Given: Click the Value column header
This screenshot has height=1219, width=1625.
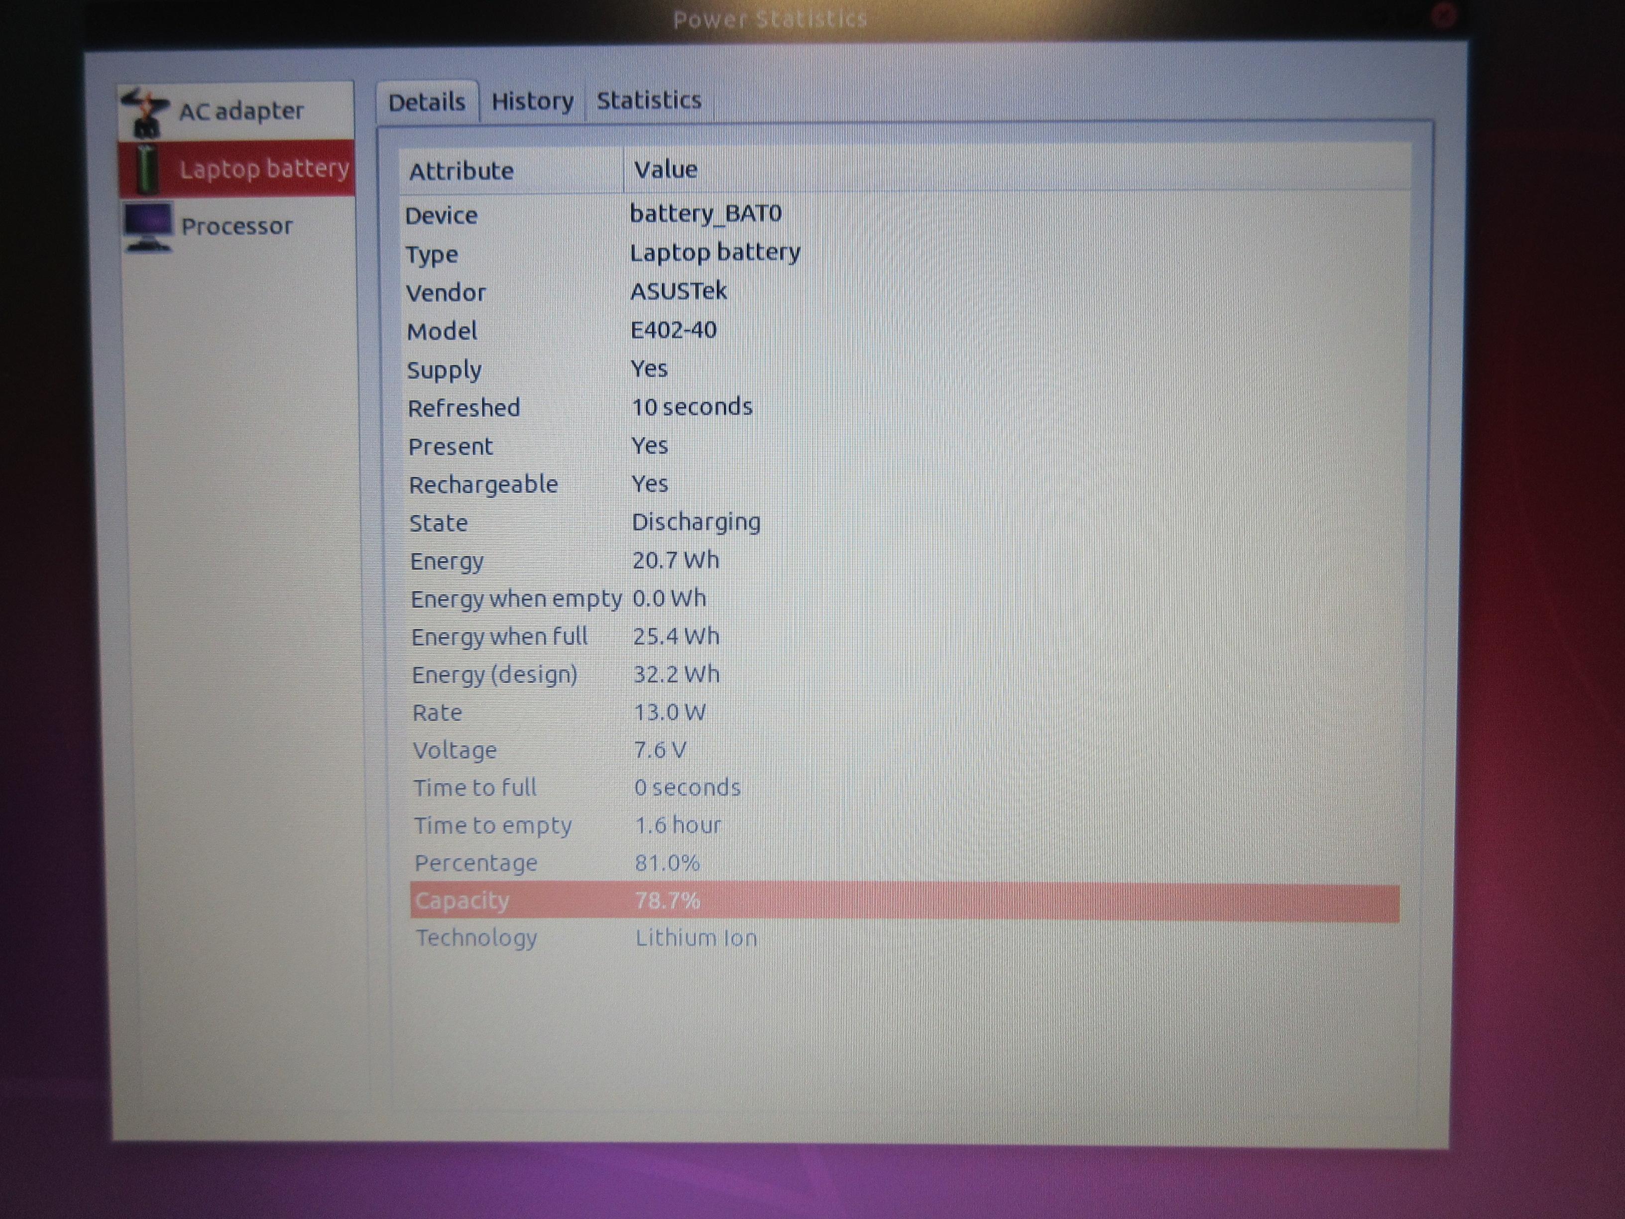Looking at the screenshot, I should (x=1017, y=169).
